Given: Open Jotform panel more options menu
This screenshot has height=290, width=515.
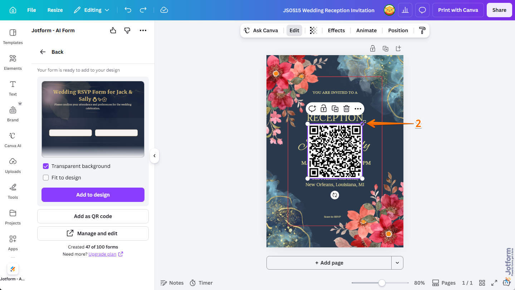Looking at the screenshot, I should [143, 30].
